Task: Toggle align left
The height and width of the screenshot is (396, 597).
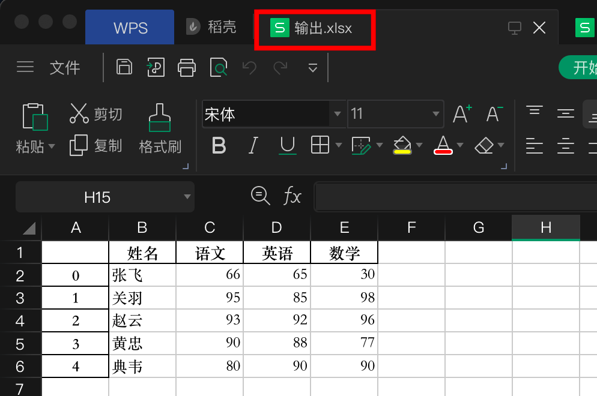Action: (534, 146)
